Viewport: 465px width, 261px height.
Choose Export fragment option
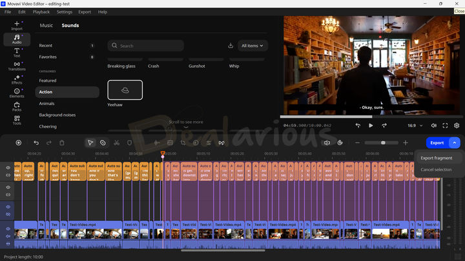437,158
